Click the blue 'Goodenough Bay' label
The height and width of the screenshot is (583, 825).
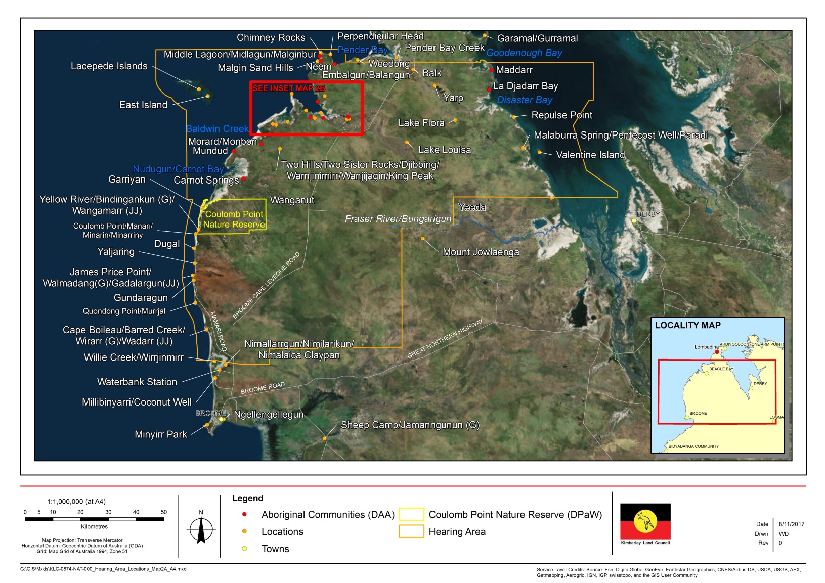(524, 53)
